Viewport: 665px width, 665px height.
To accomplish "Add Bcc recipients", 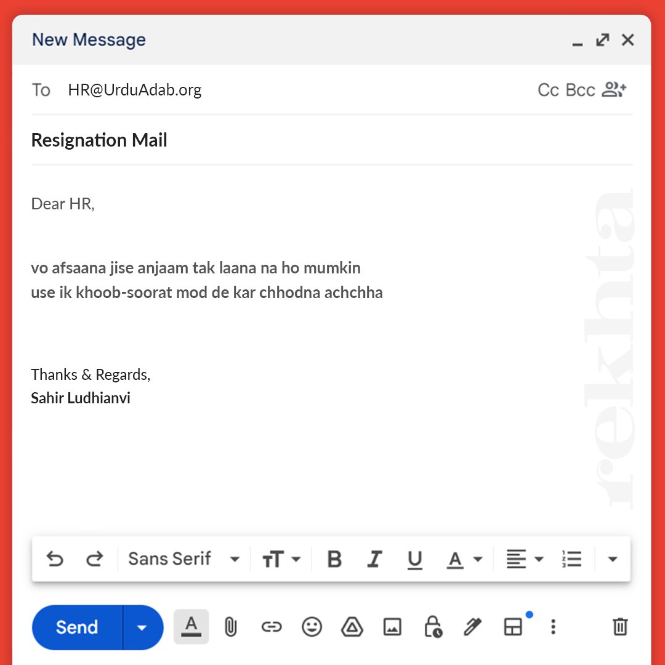I will point(580,90).
